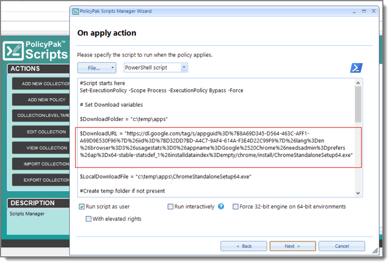Viewport: 391px width, 265px height.
Task: Choose the Edit Collection action
Action: (41, 132)
